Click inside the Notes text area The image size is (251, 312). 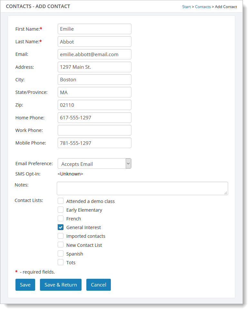pos(142,188)
